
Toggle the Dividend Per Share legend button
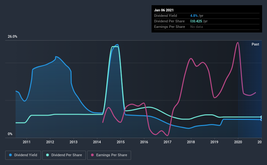[x=64, y=155]
